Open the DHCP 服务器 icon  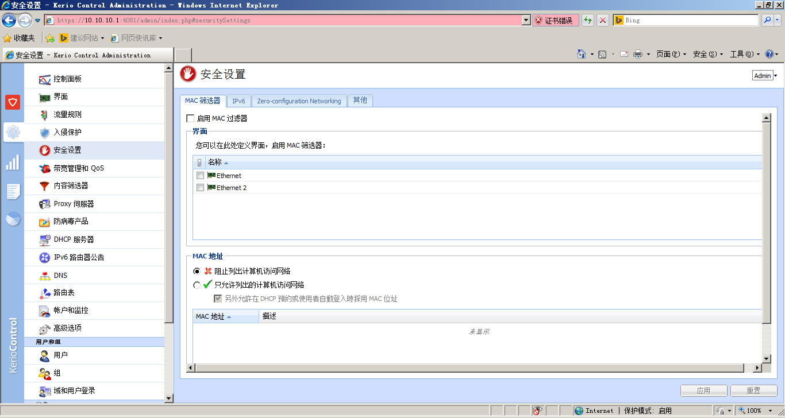(x=45, y=239)
